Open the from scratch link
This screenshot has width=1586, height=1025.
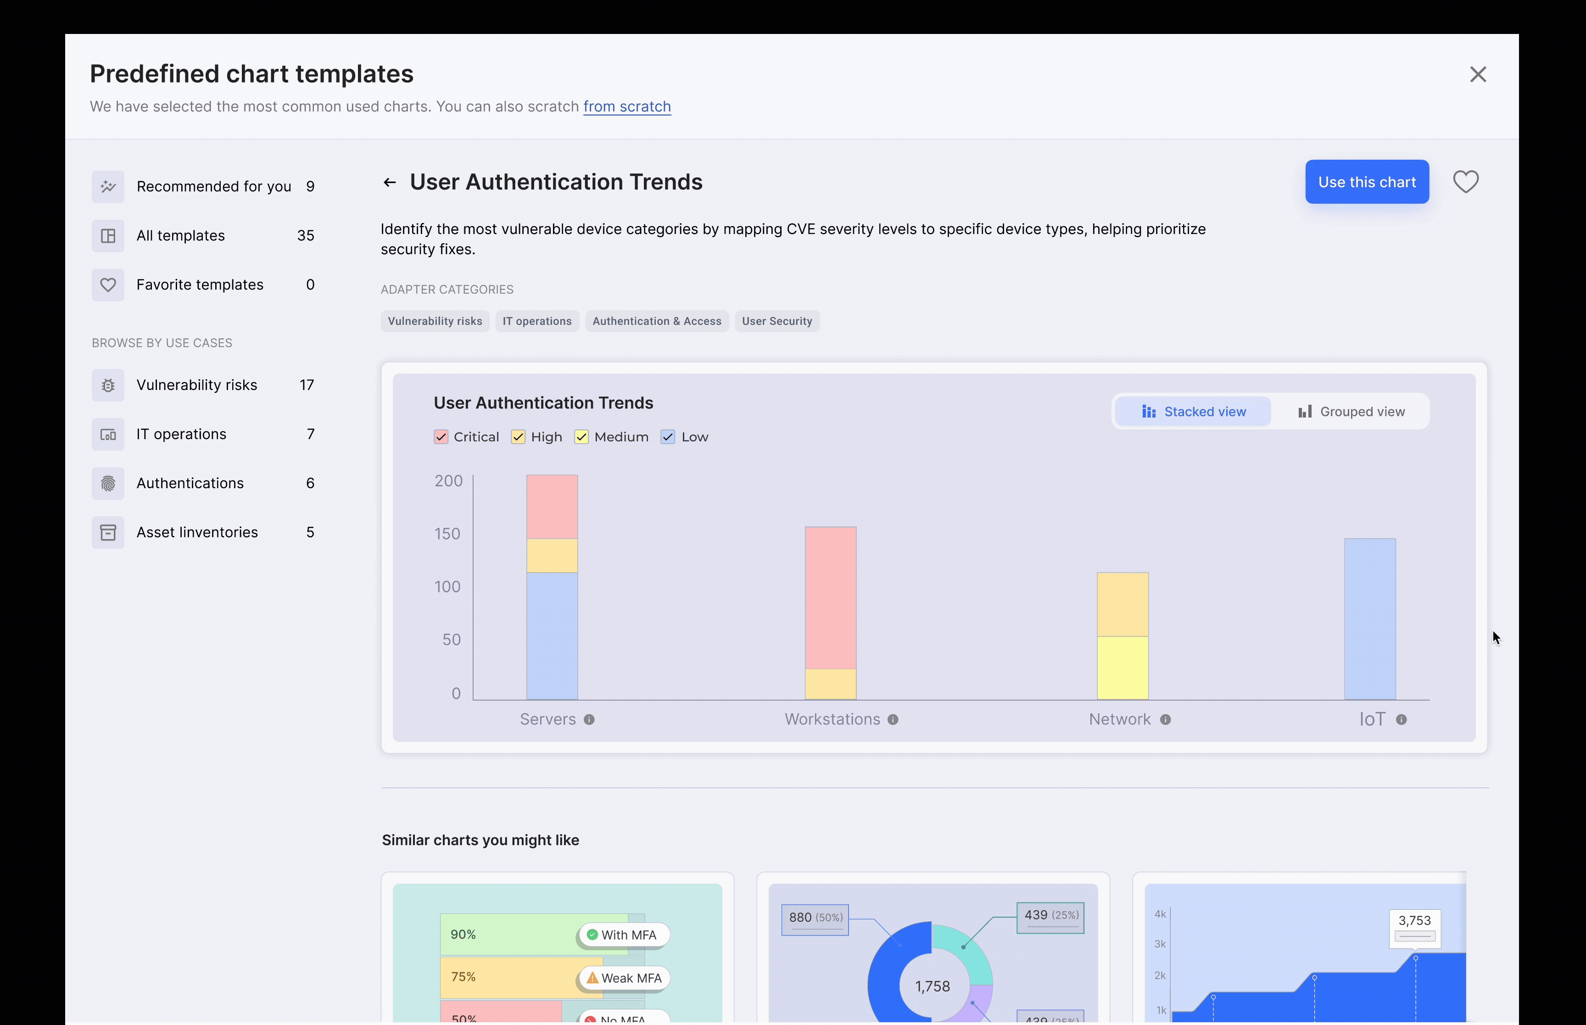(627, 106)
